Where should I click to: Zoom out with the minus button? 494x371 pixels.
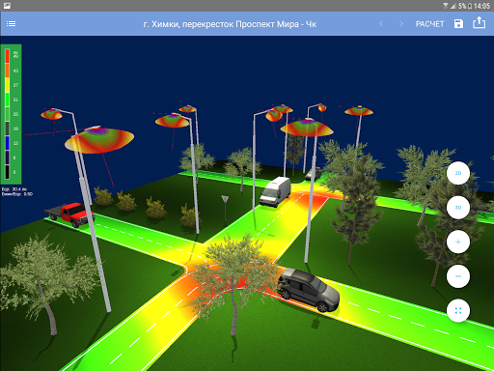point(458,276)
